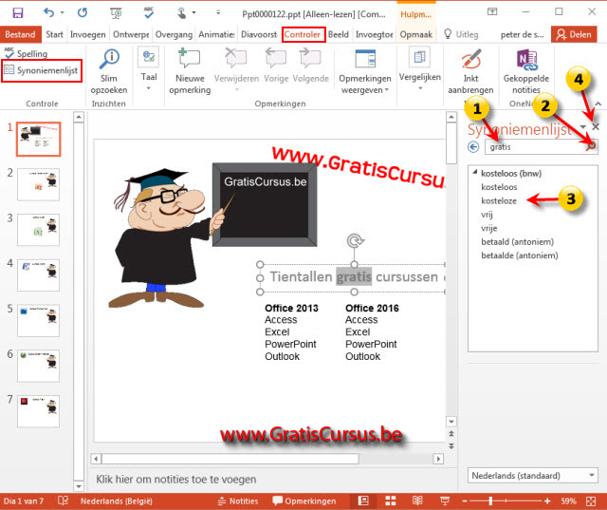This screenshot has height=510, width=607.
Task: Toggle touch/mouse mode icon
Action: pyautogui.click(x=182, y=13)
